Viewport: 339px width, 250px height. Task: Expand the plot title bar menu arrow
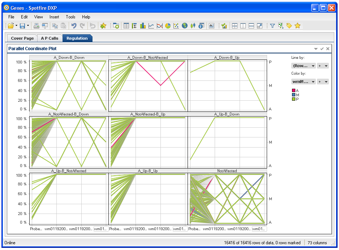[316, 49]
